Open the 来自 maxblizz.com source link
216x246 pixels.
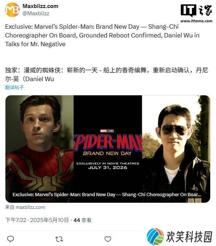tap(25, 207)
